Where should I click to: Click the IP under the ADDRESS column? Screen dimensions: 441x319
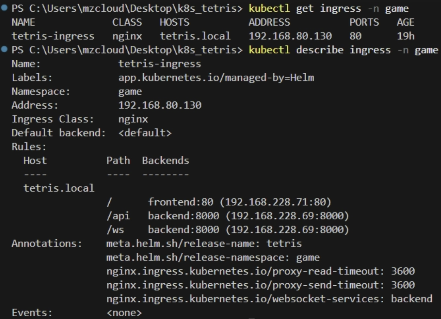[290, 36]
